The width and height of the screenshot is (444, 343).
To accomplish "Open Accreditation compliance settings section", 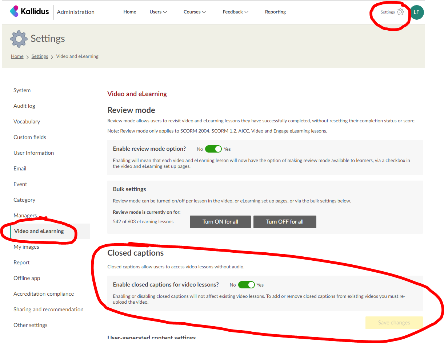I will pos(44,294).
